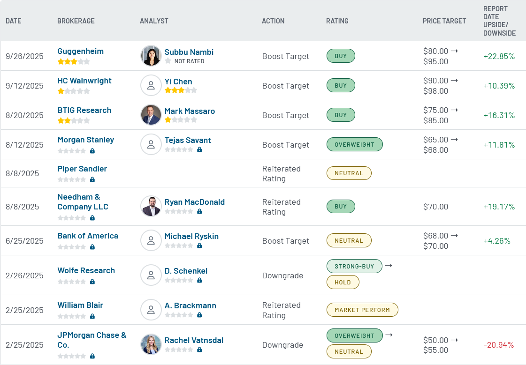This screenshot has width=526, height=365.
Task: Click lock icon beside Michael Ryskin rating
Action: tap(199, 246)
